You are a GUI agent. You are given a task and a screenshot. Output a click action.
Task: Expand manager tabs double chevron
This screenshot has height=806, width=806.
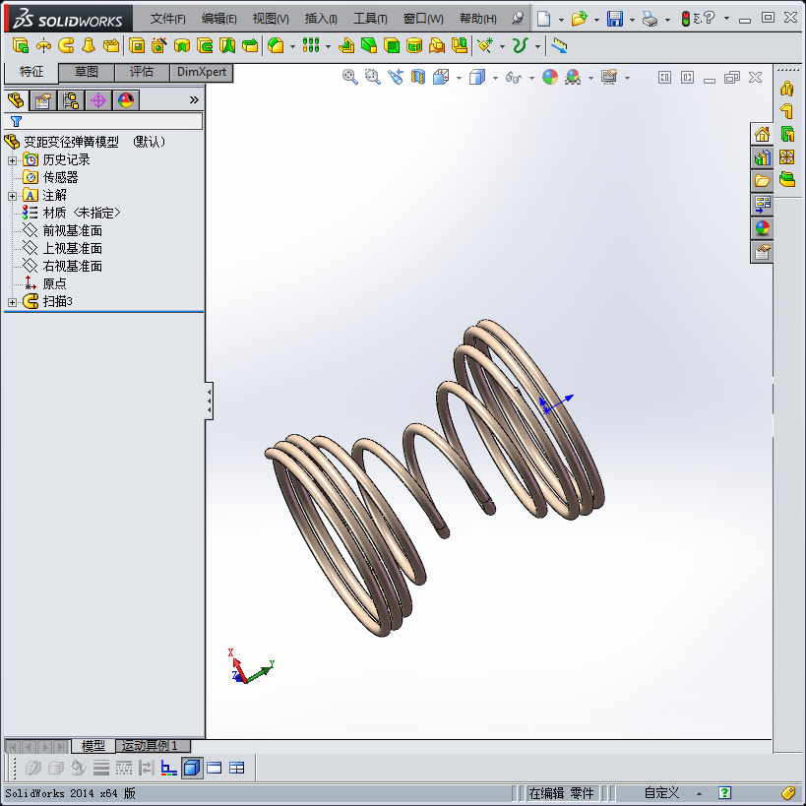[194, 99]
